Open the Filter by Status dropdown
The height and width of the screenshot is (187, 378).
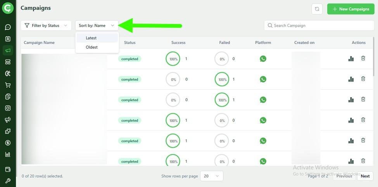pyautogui.click(x=46, y=26)
